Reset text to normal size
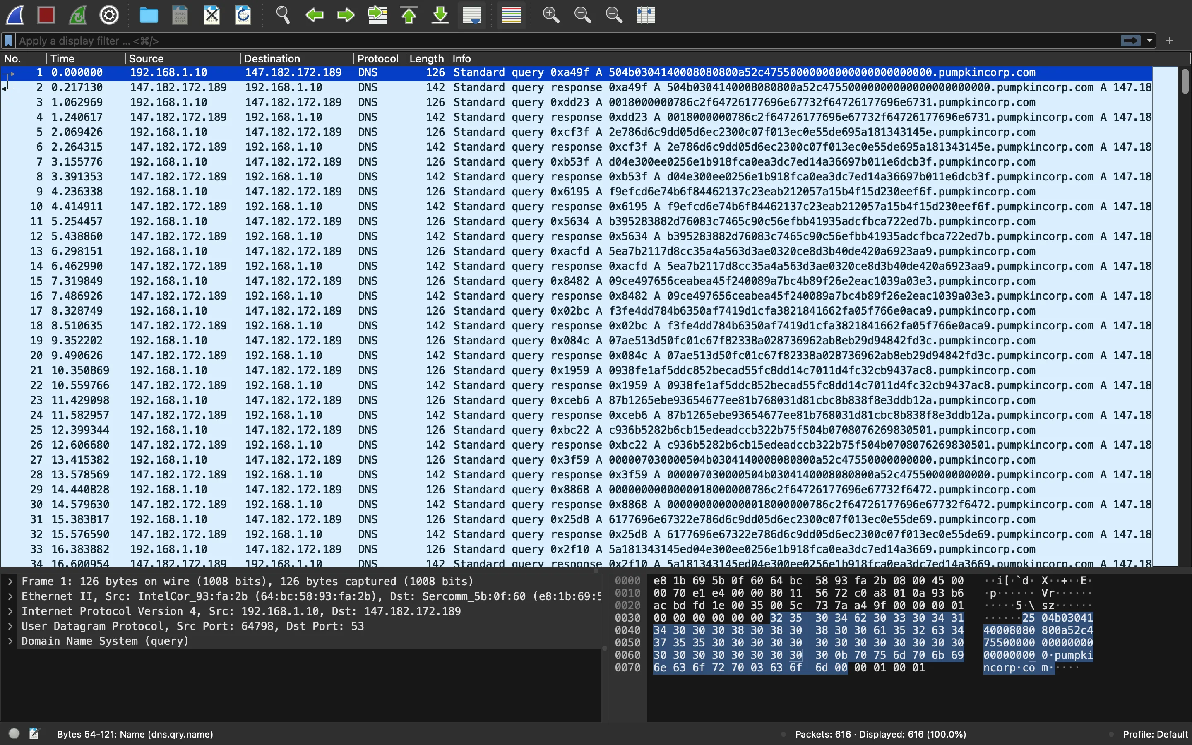Screen dimensions: 1192x745 point(614,15)
